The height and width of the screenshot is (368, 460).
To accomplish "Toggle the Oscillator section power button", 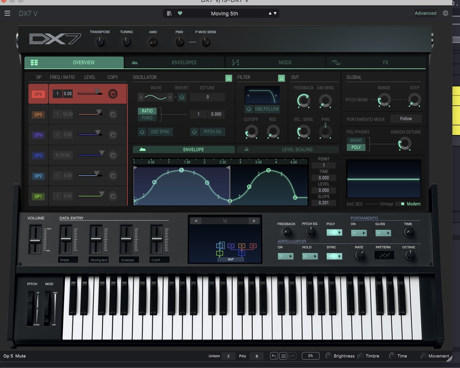I will (x=228, y=78).
